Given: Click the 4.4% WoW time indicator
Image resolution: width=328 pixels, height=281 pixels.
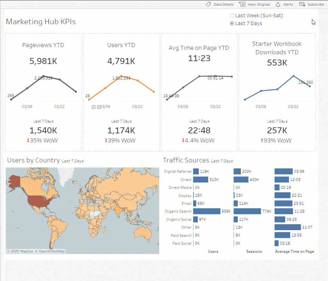Looking at the screenshot, I should click(x=198, y=140).
